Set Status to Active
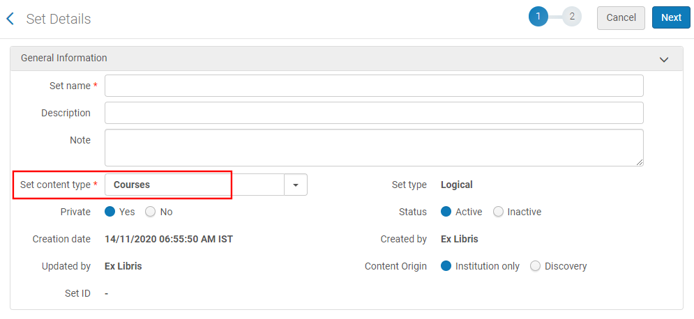 (x=446, y=212)
